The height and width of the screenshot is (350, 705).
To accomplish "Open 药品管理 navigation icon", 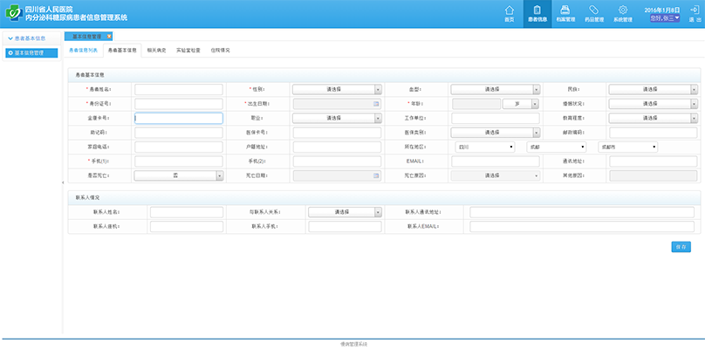I will [593, 12].
